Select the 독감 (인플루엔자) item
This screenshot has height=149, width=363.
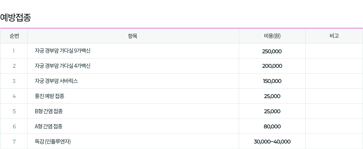pos(53,141)
